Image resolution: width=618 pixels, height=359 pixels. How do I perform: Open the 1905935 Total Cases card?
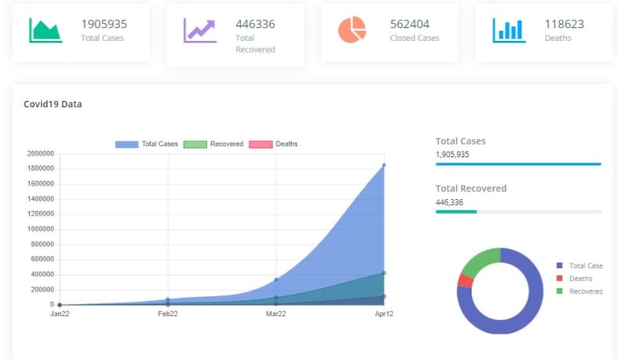(x=81, y=33)
